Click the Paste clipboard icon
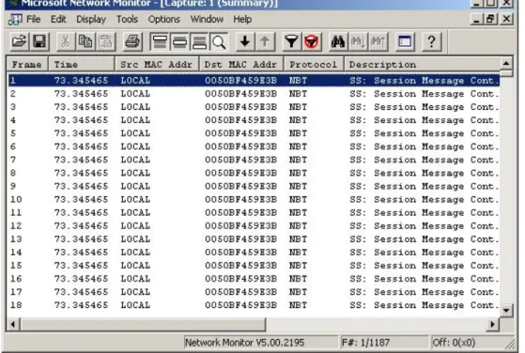The height and width of the screenshot is (353, 525). tap(105, 42)
